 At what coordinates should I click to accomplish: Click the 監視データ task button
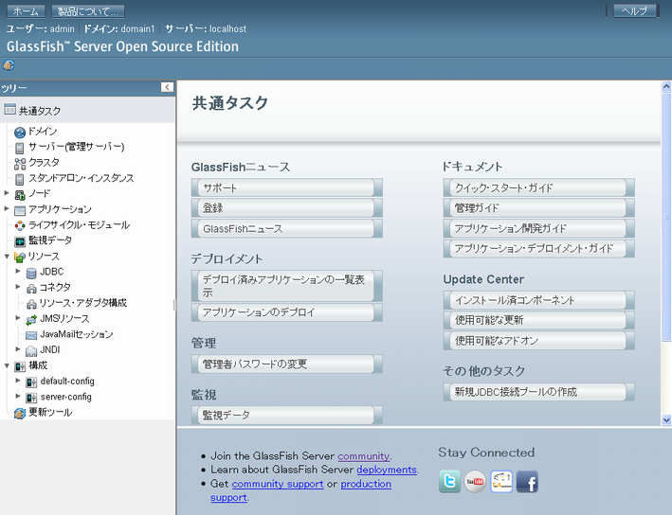click(x=287, y=416)
